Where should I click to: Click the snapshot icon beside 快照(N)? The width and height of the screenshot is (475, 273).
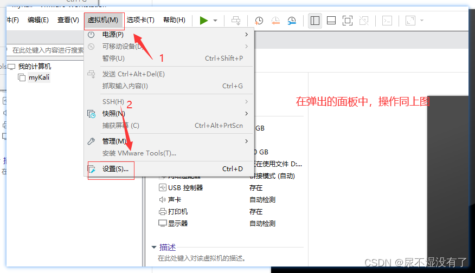92,114
